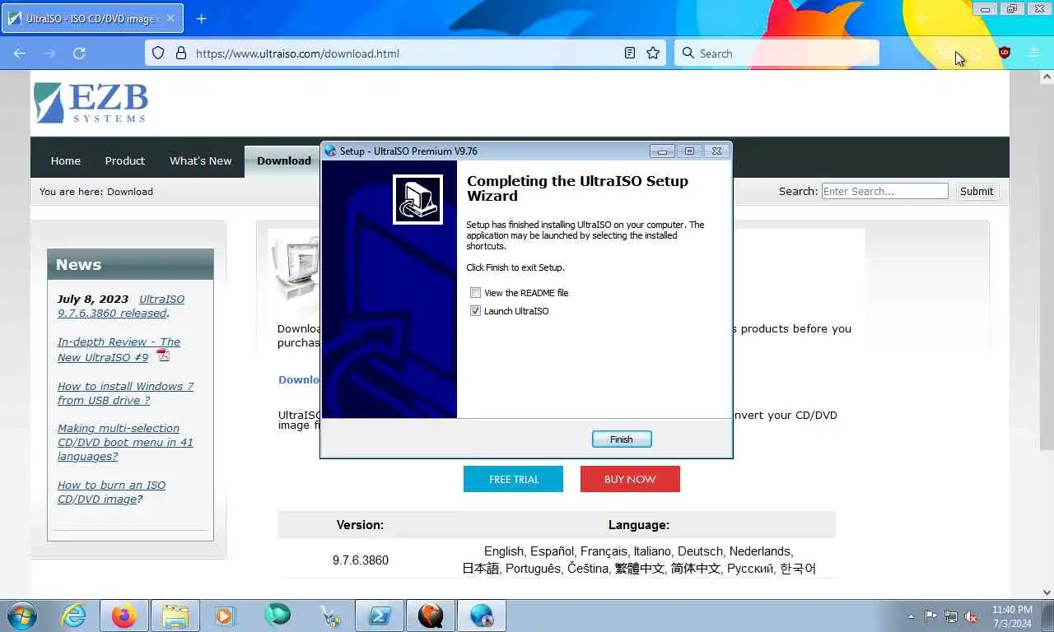Click the Firefox Search box
The image size is (1054, 632).
point(777,53)
